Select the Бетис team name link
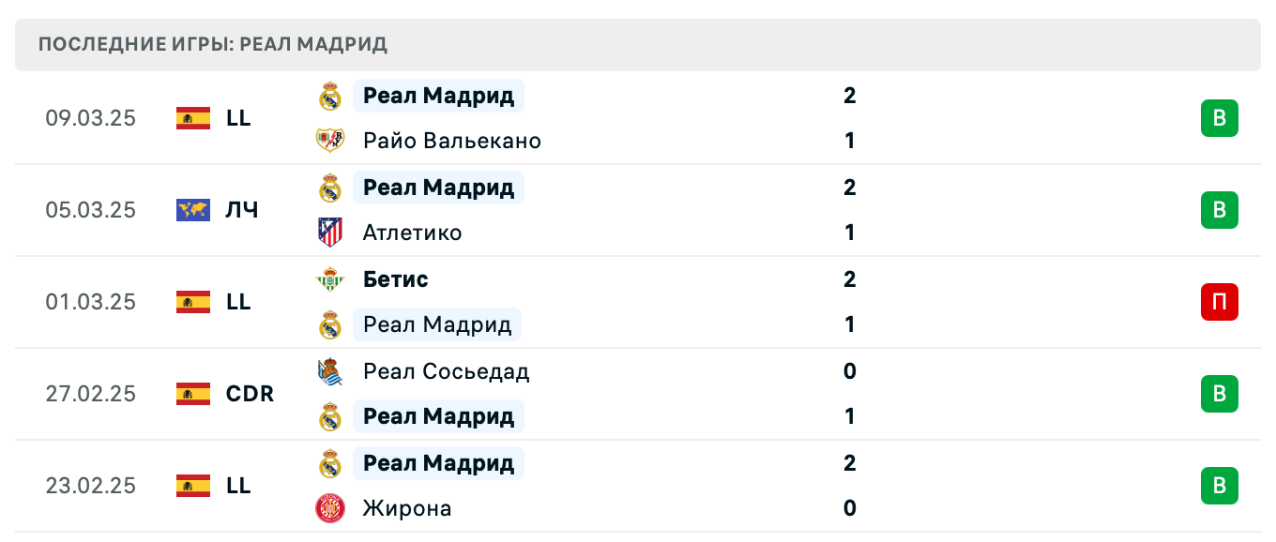Viewport: 1276px width, 542px height. [395, 279]
